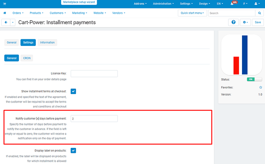Toggle the add-on Status switch
Screen dimensions: 265x164
click(x=254, y=79)
